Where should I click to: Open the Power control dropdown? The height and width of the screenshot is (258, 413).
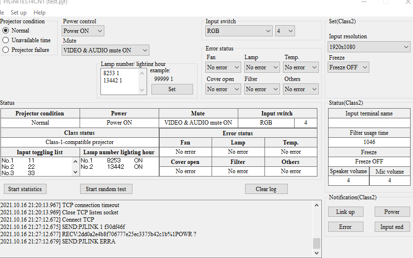click(83, 31)
